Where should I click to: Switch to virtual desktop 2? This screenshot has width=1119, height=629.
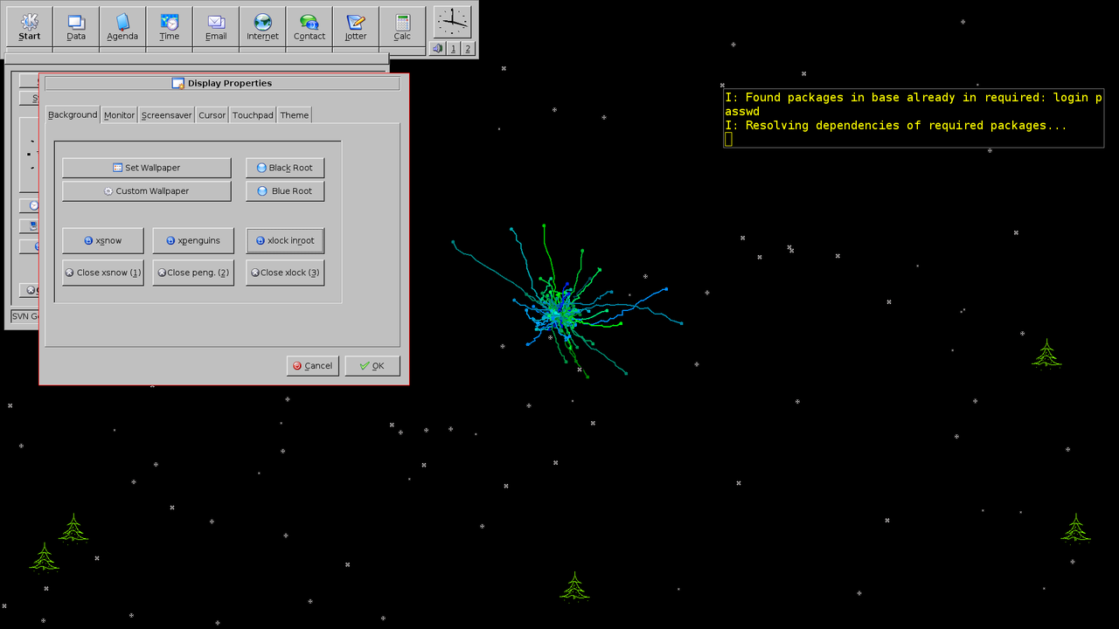(467, 48)
